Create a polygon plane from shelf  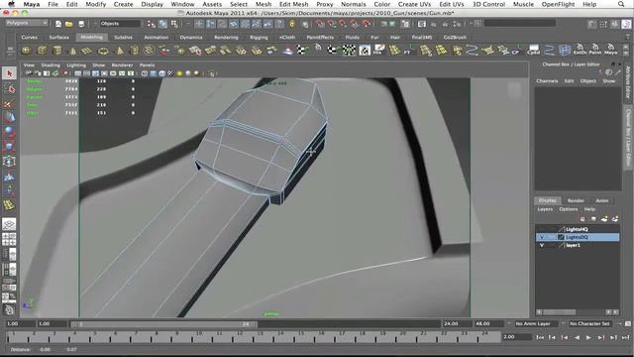87,51
